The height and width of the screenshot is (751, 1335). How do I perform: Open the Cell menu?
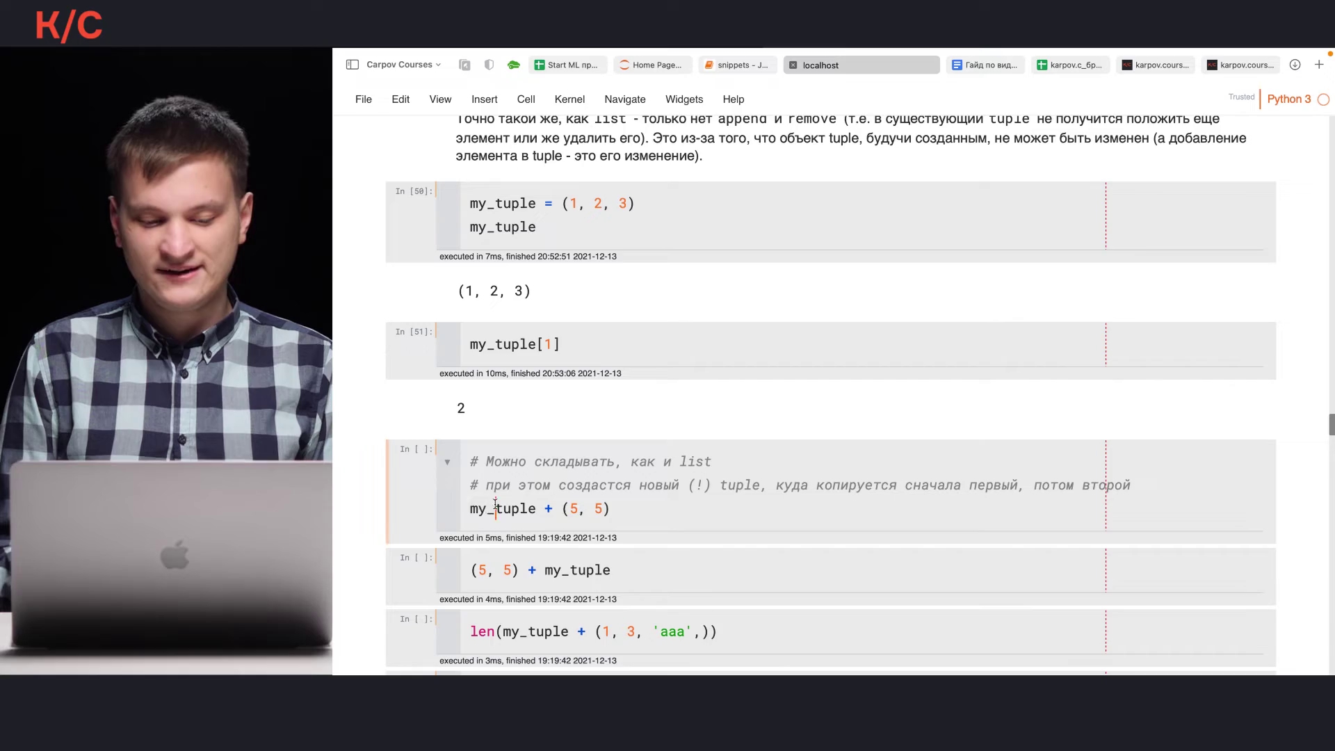point(526,99)
